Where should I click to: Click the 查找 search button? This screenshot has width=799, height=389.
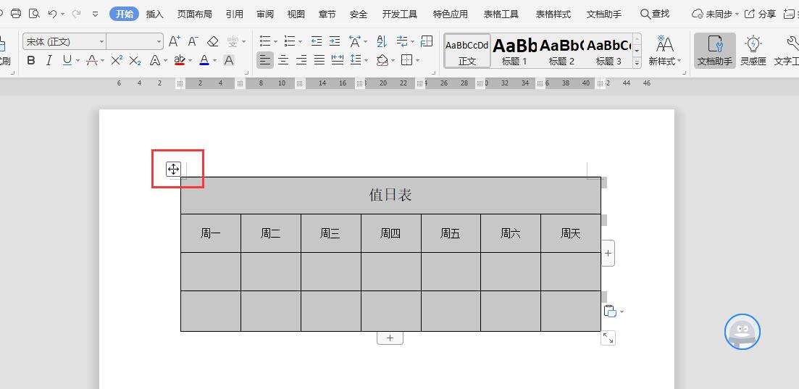(655, 14)
